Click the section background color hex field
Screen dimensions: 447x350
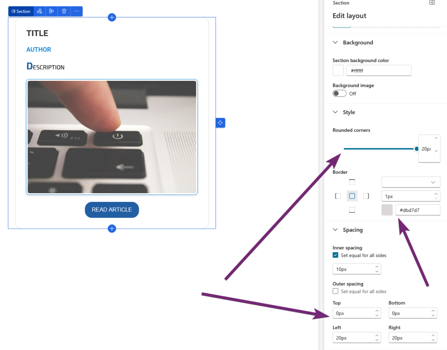point(378,70)
